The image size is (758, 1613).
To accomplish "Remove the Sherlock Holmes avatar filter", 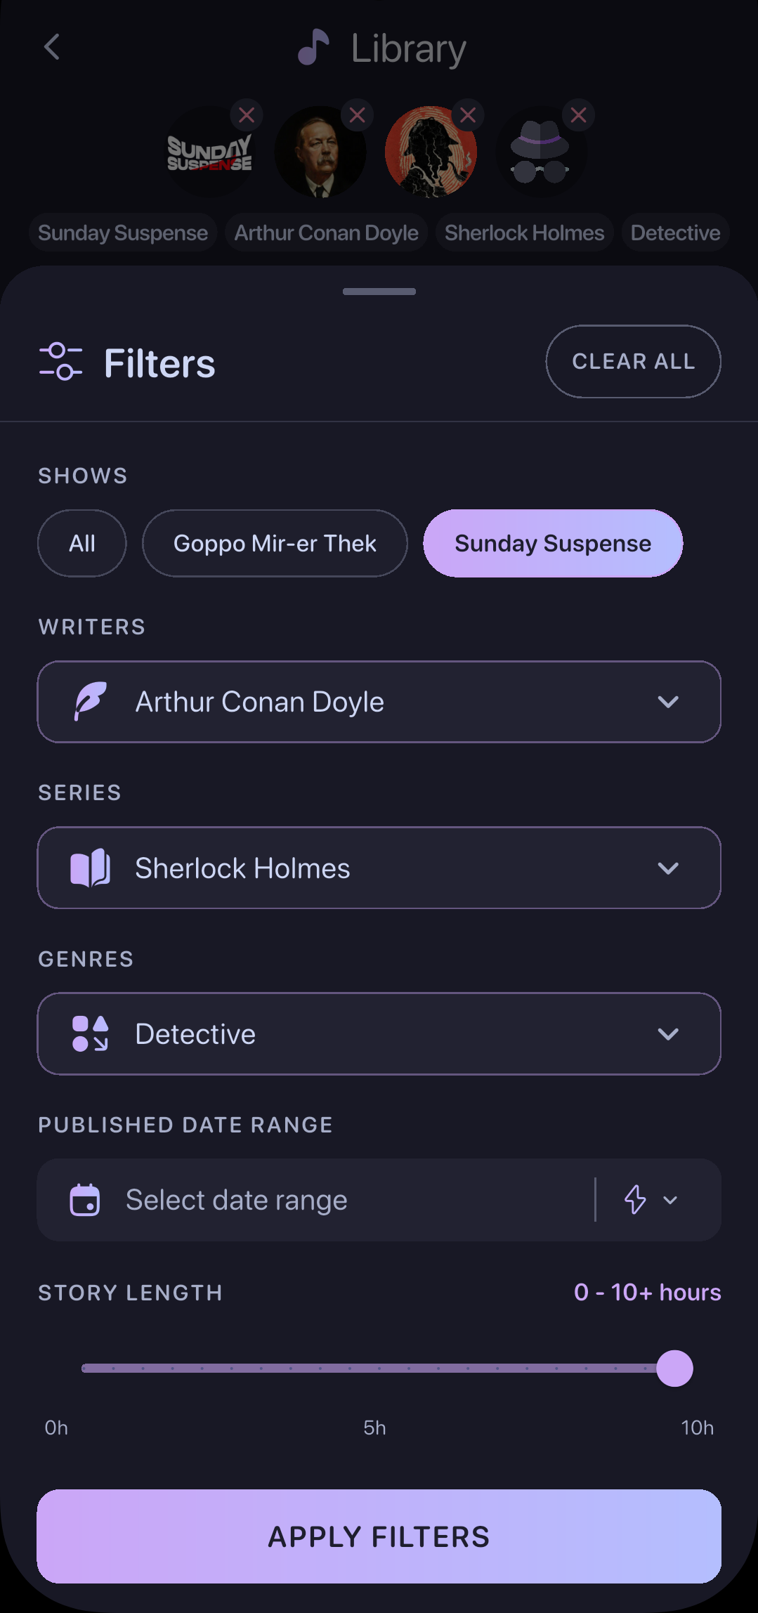I will pos(468,115).
